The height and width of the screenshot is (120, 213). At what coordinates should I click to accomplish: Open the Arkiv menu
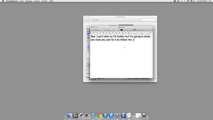click(x=22, y=1)
